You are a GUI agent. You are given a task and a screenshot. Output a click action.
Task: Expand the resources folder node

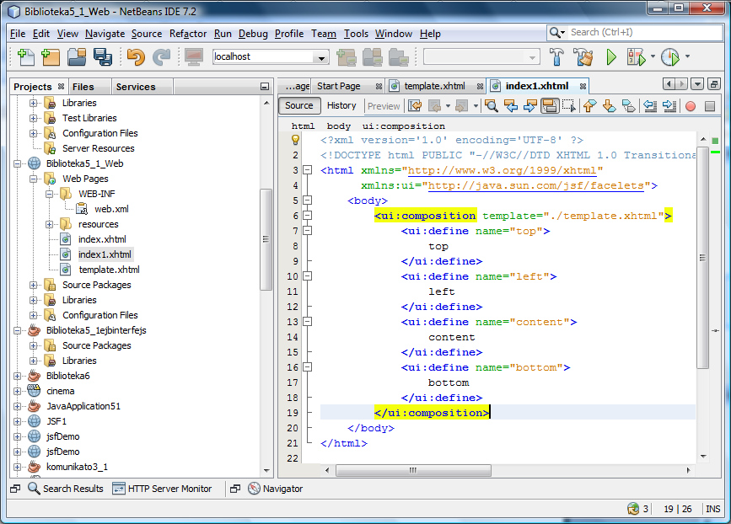click(x=49, y=224)
